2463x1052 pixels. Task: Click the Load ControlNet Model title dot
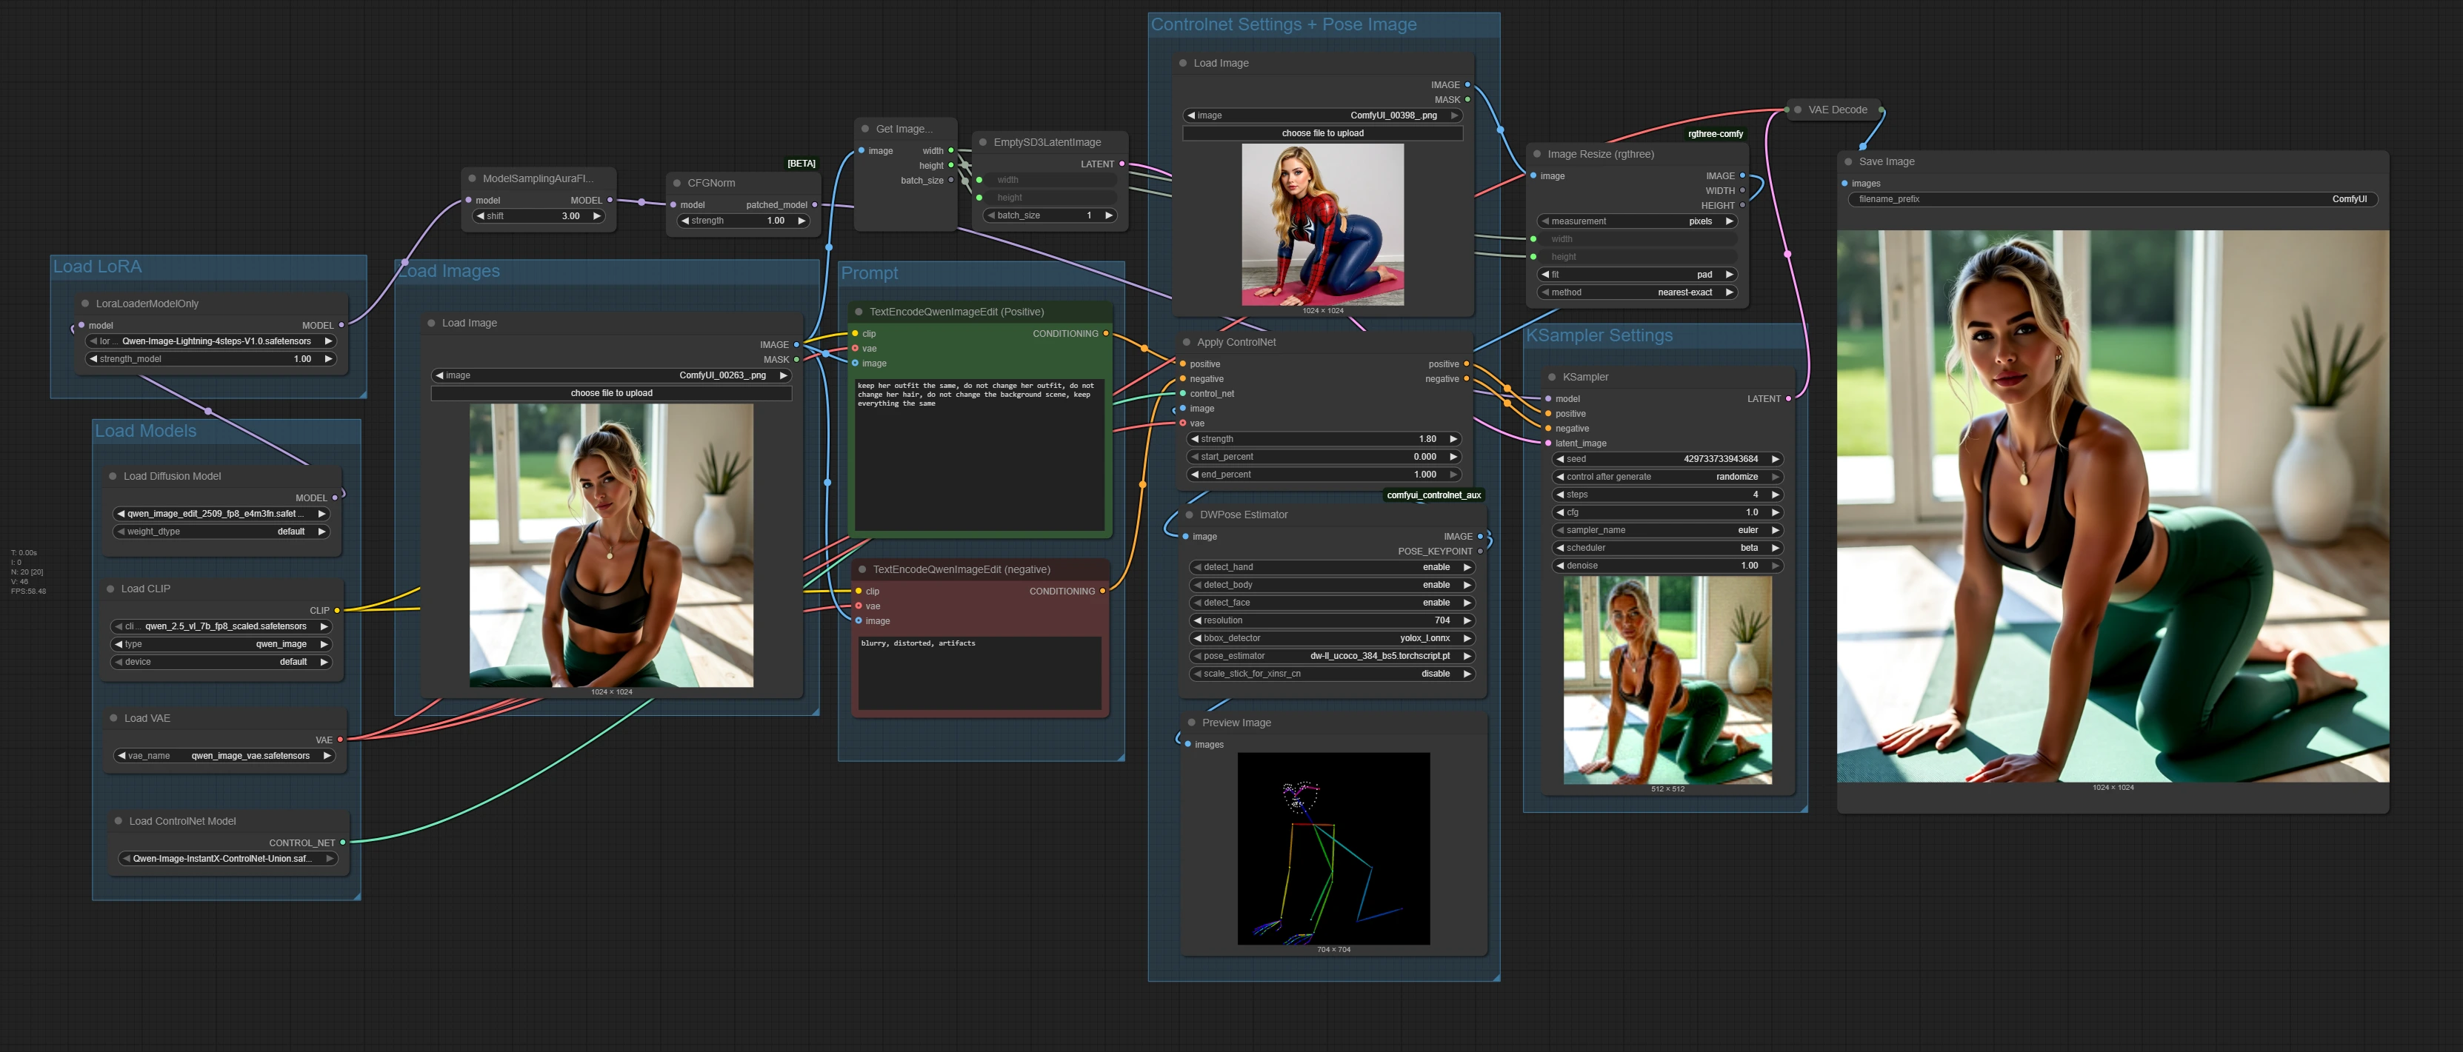point(119,822)
